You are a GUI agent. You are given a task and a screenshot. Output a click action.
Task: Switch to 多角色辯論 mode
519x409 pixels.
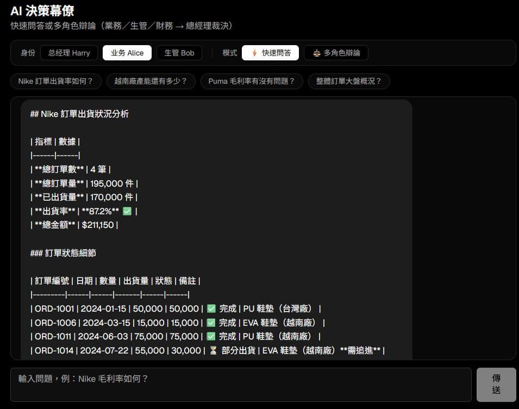pyautogui.click(x=336, y=53)
